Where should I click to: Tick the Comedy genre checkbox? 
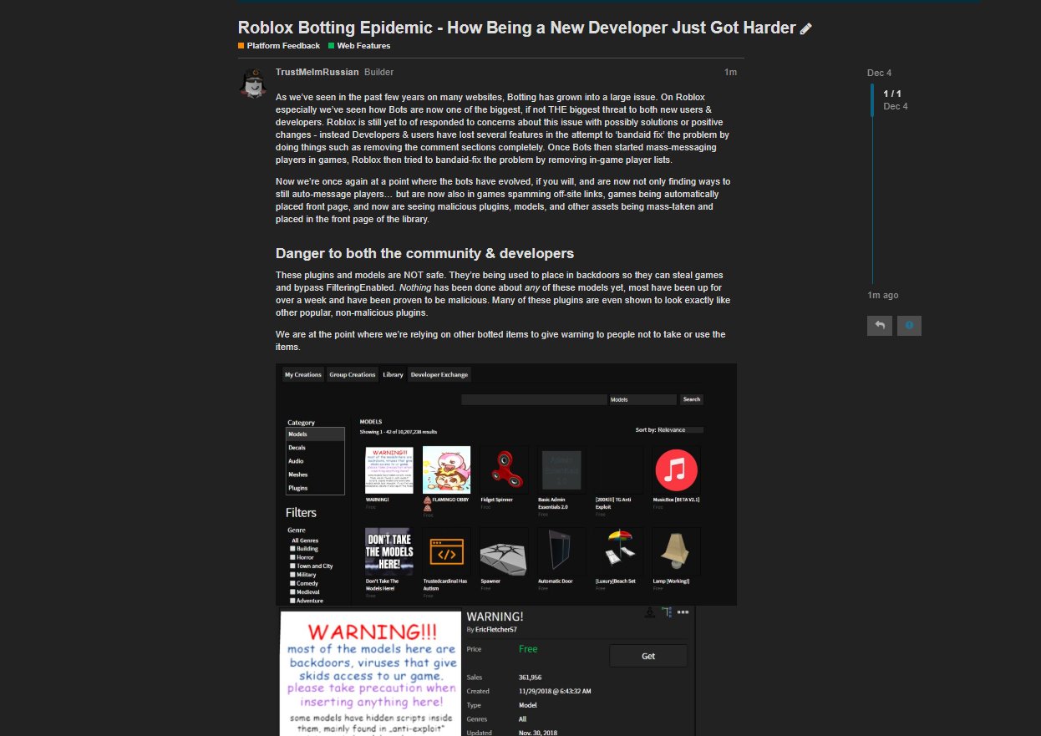(x=292, y=583)
